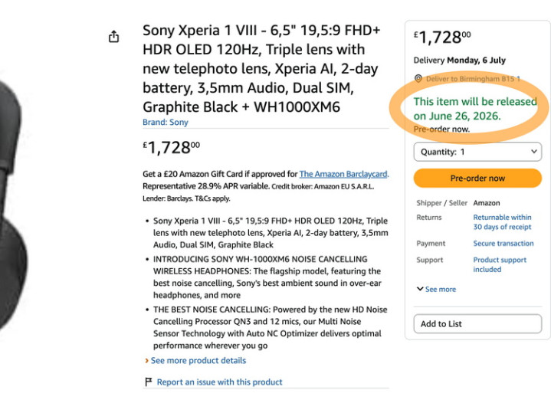Click the share icon beside the product title

[113, 37]
